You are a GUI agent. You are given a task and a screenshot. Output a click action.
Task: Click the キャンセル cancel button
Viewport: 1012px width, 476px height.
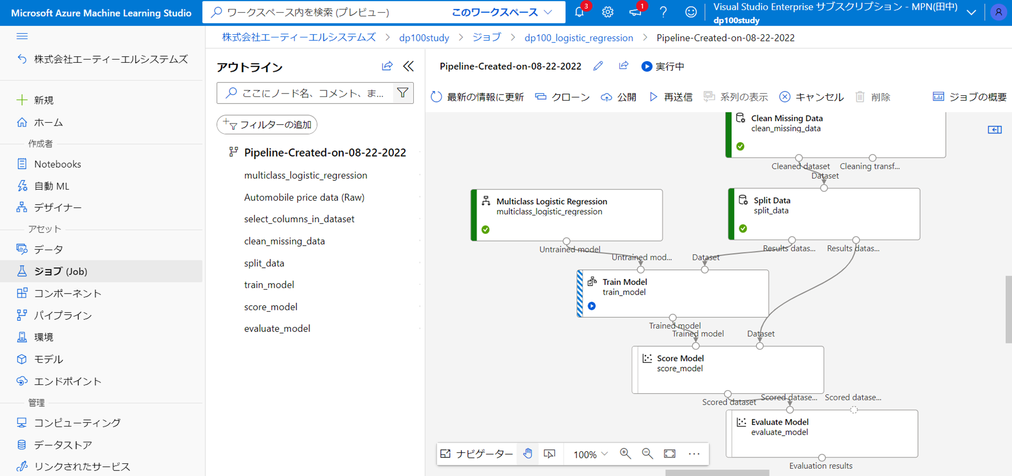(811, 97)
